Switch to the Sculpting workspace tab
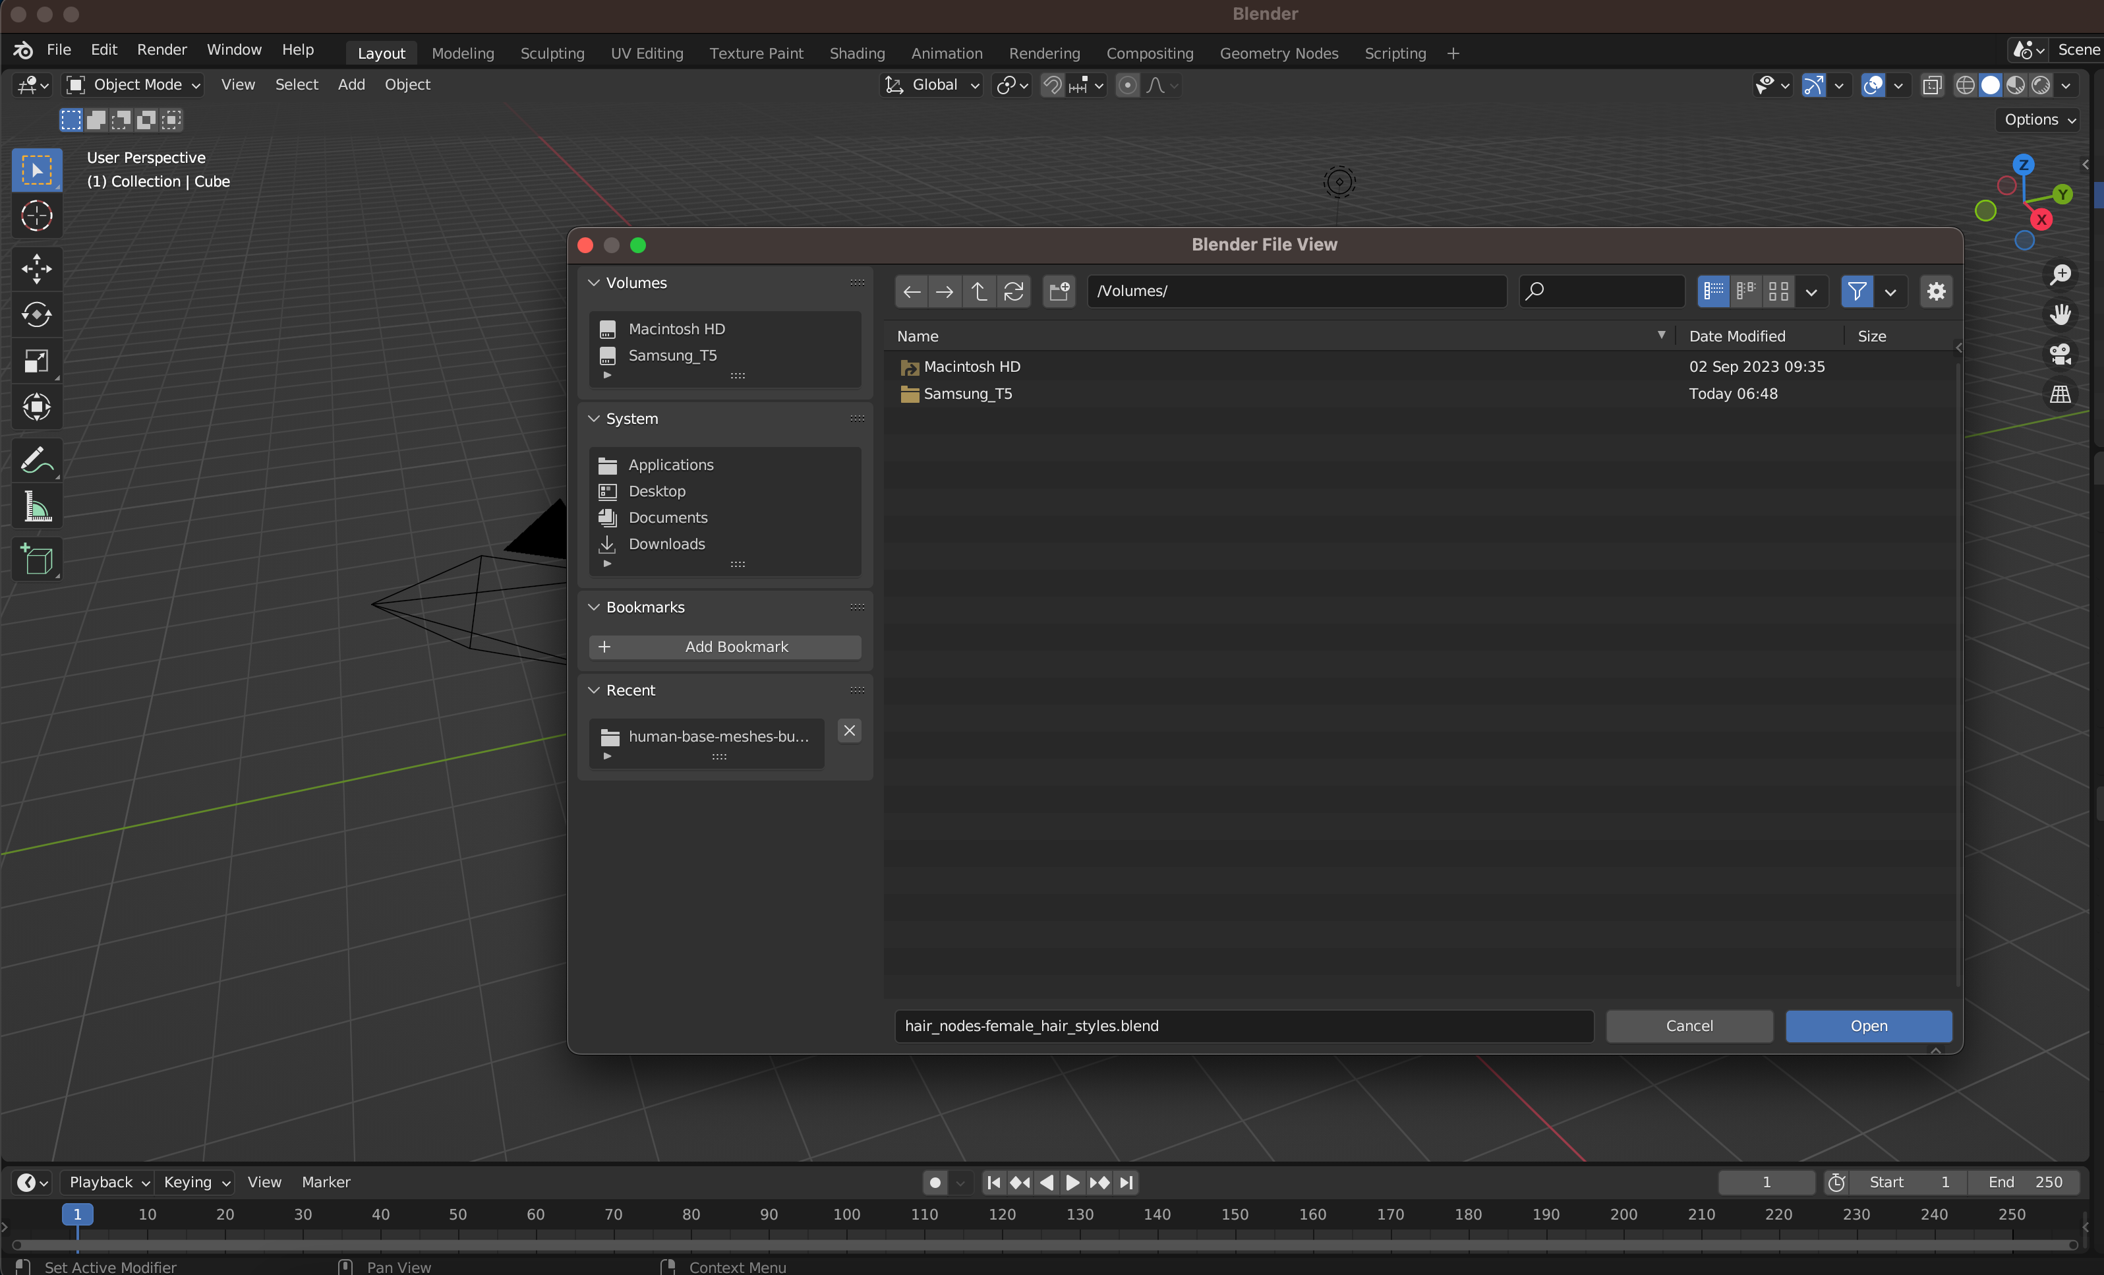The height and width of the screenshot is (1275, 2104). pos(552,53)
